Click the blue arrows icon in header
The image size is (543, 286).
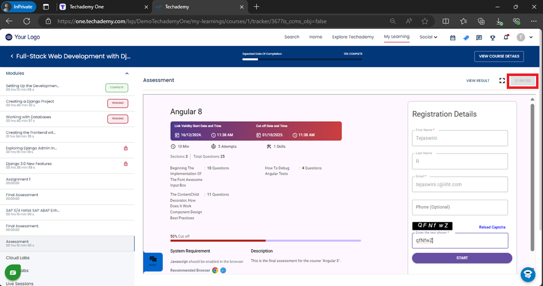pyautogui.click(x=466, y=37)
